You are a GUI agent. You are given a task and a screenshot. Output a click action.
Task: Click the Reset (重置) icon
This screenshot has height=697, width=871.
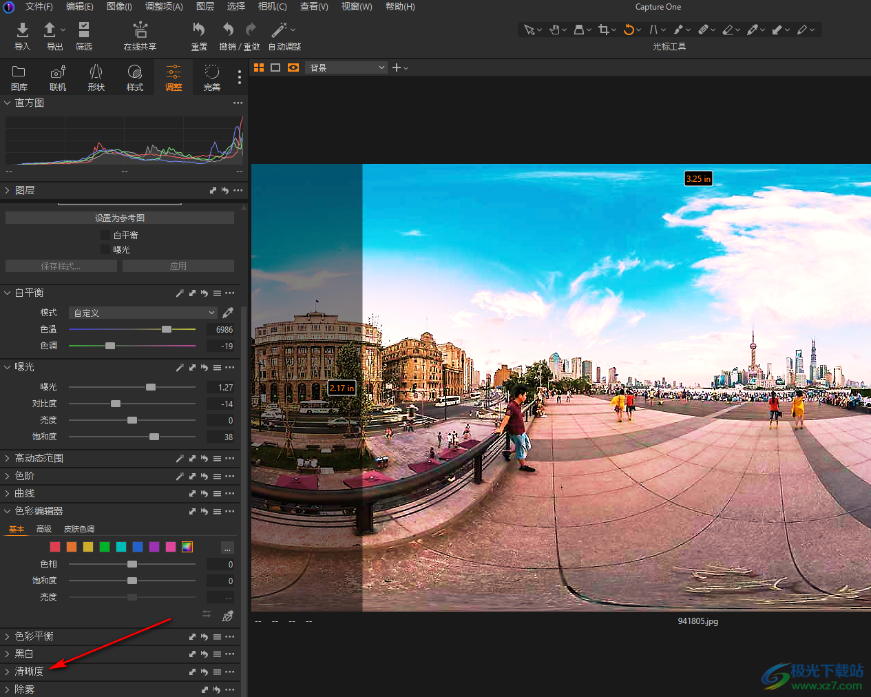(x=198, y=30)
